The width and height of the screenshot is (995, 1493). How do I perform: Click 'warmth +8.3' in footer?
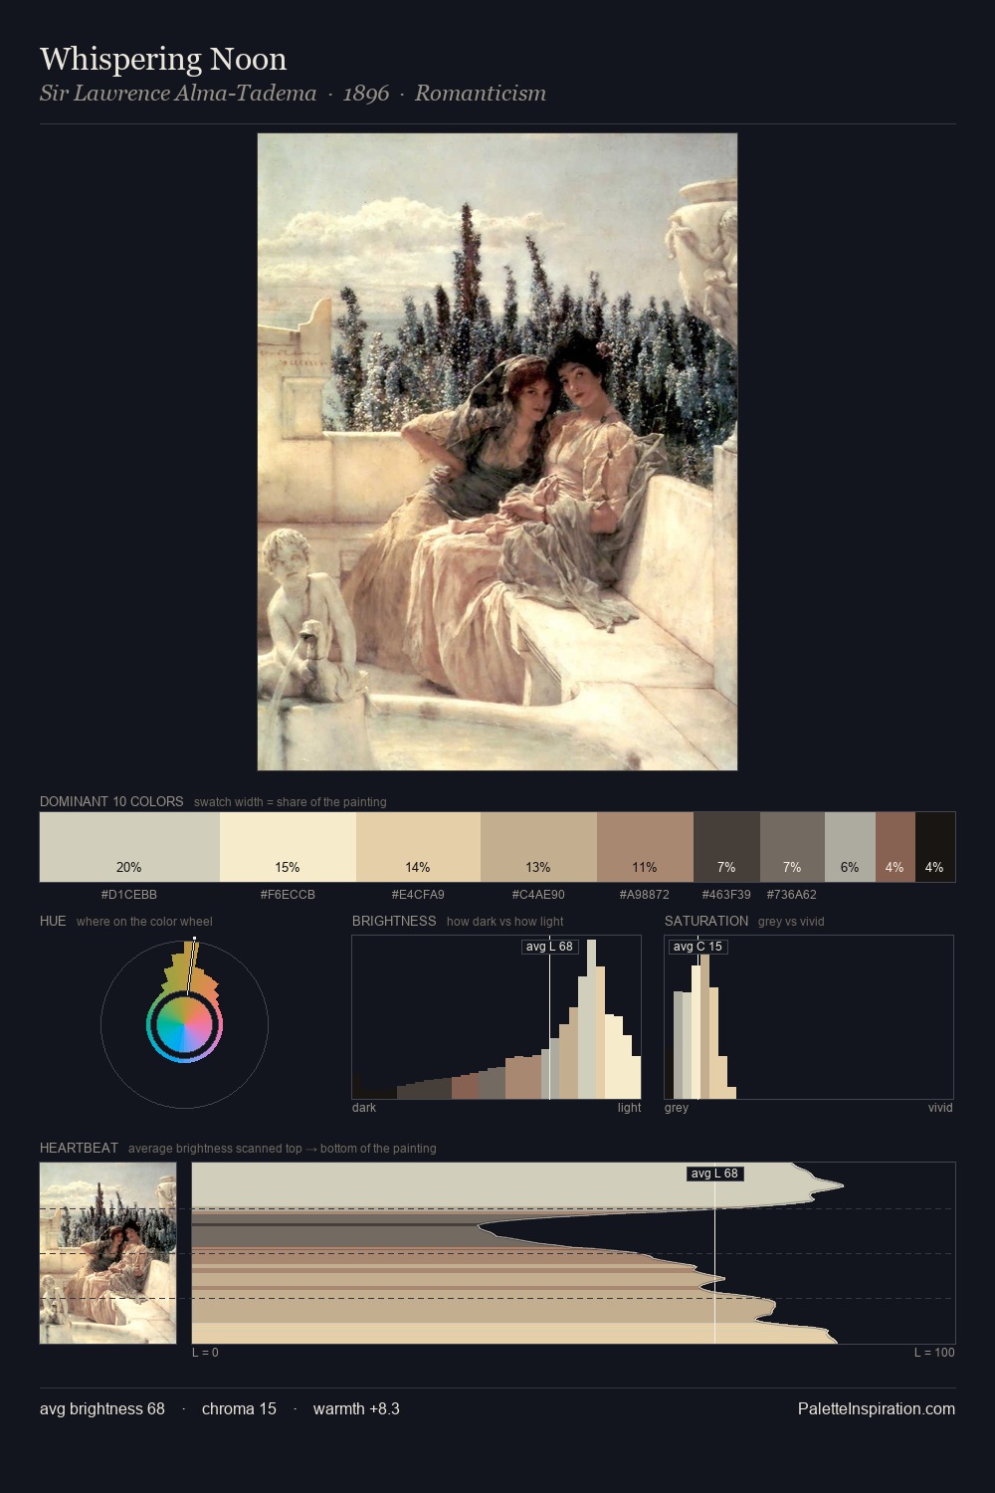pos(356,1408)
